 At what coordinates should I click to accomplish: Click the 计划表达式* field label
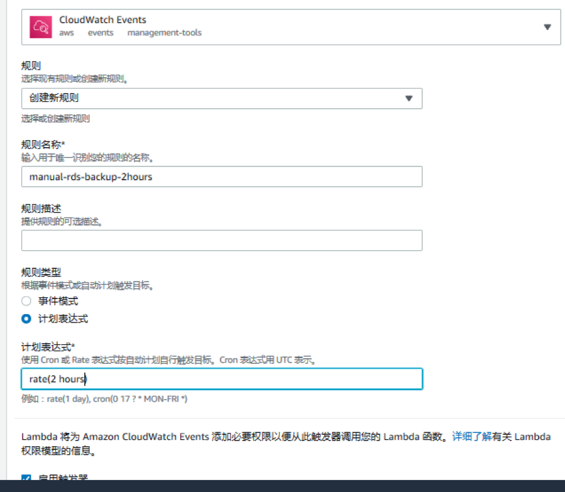(48, 347)
